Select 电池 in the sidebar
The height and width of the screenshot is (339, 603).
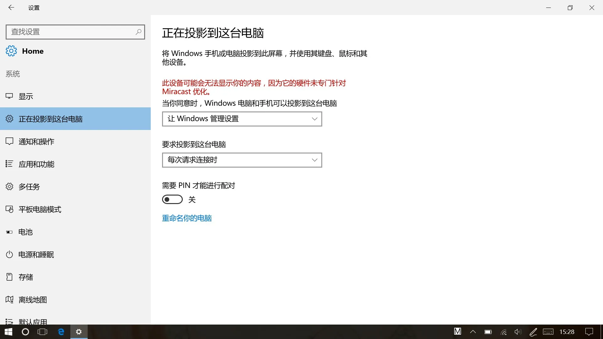(x=75, y=232)
